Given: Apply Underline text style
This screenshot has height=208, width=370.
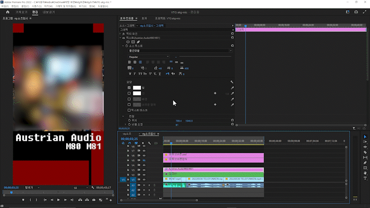Looking at the screenshot, I should [160, 74].
